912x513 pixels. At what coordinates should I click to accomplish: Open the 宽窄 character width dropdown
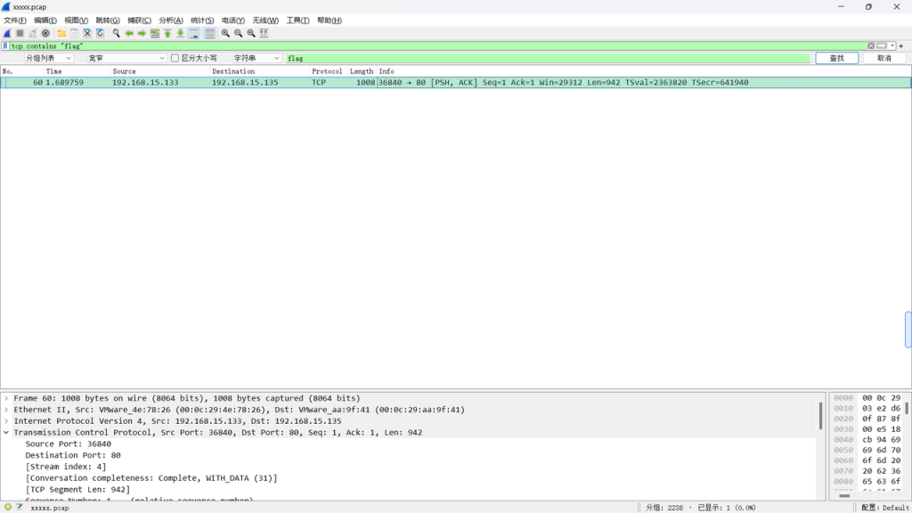(126, 58)
